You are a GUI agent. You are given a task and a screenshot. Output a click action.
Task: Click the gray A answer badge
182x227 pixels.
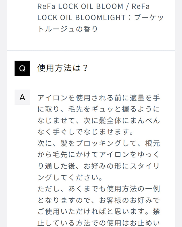(22, 97)
